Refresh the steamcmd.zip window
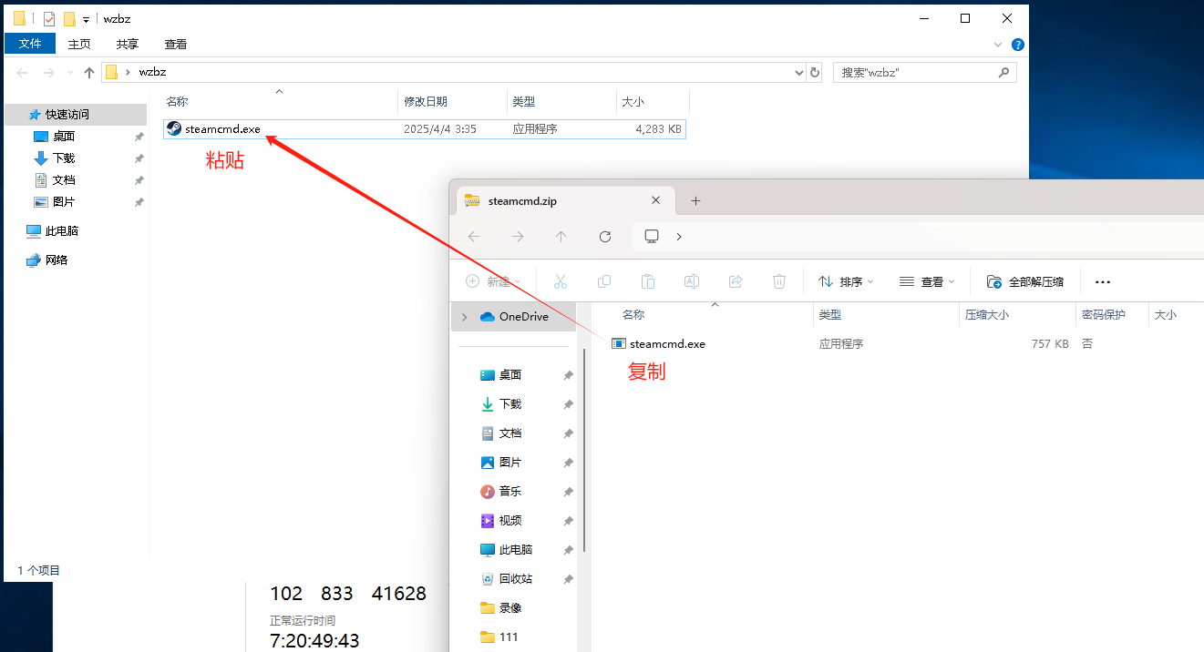The height and width of the screenshot is (652, 1204). tap(604, 236)
